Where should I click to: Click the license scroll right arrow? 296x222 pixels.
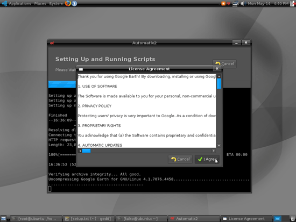214,151
